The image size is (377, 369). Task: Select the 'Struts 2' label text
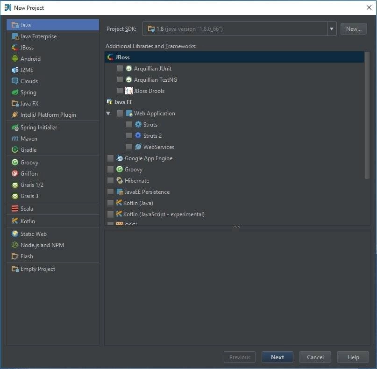pyautogui.click(x=152, y=136)
